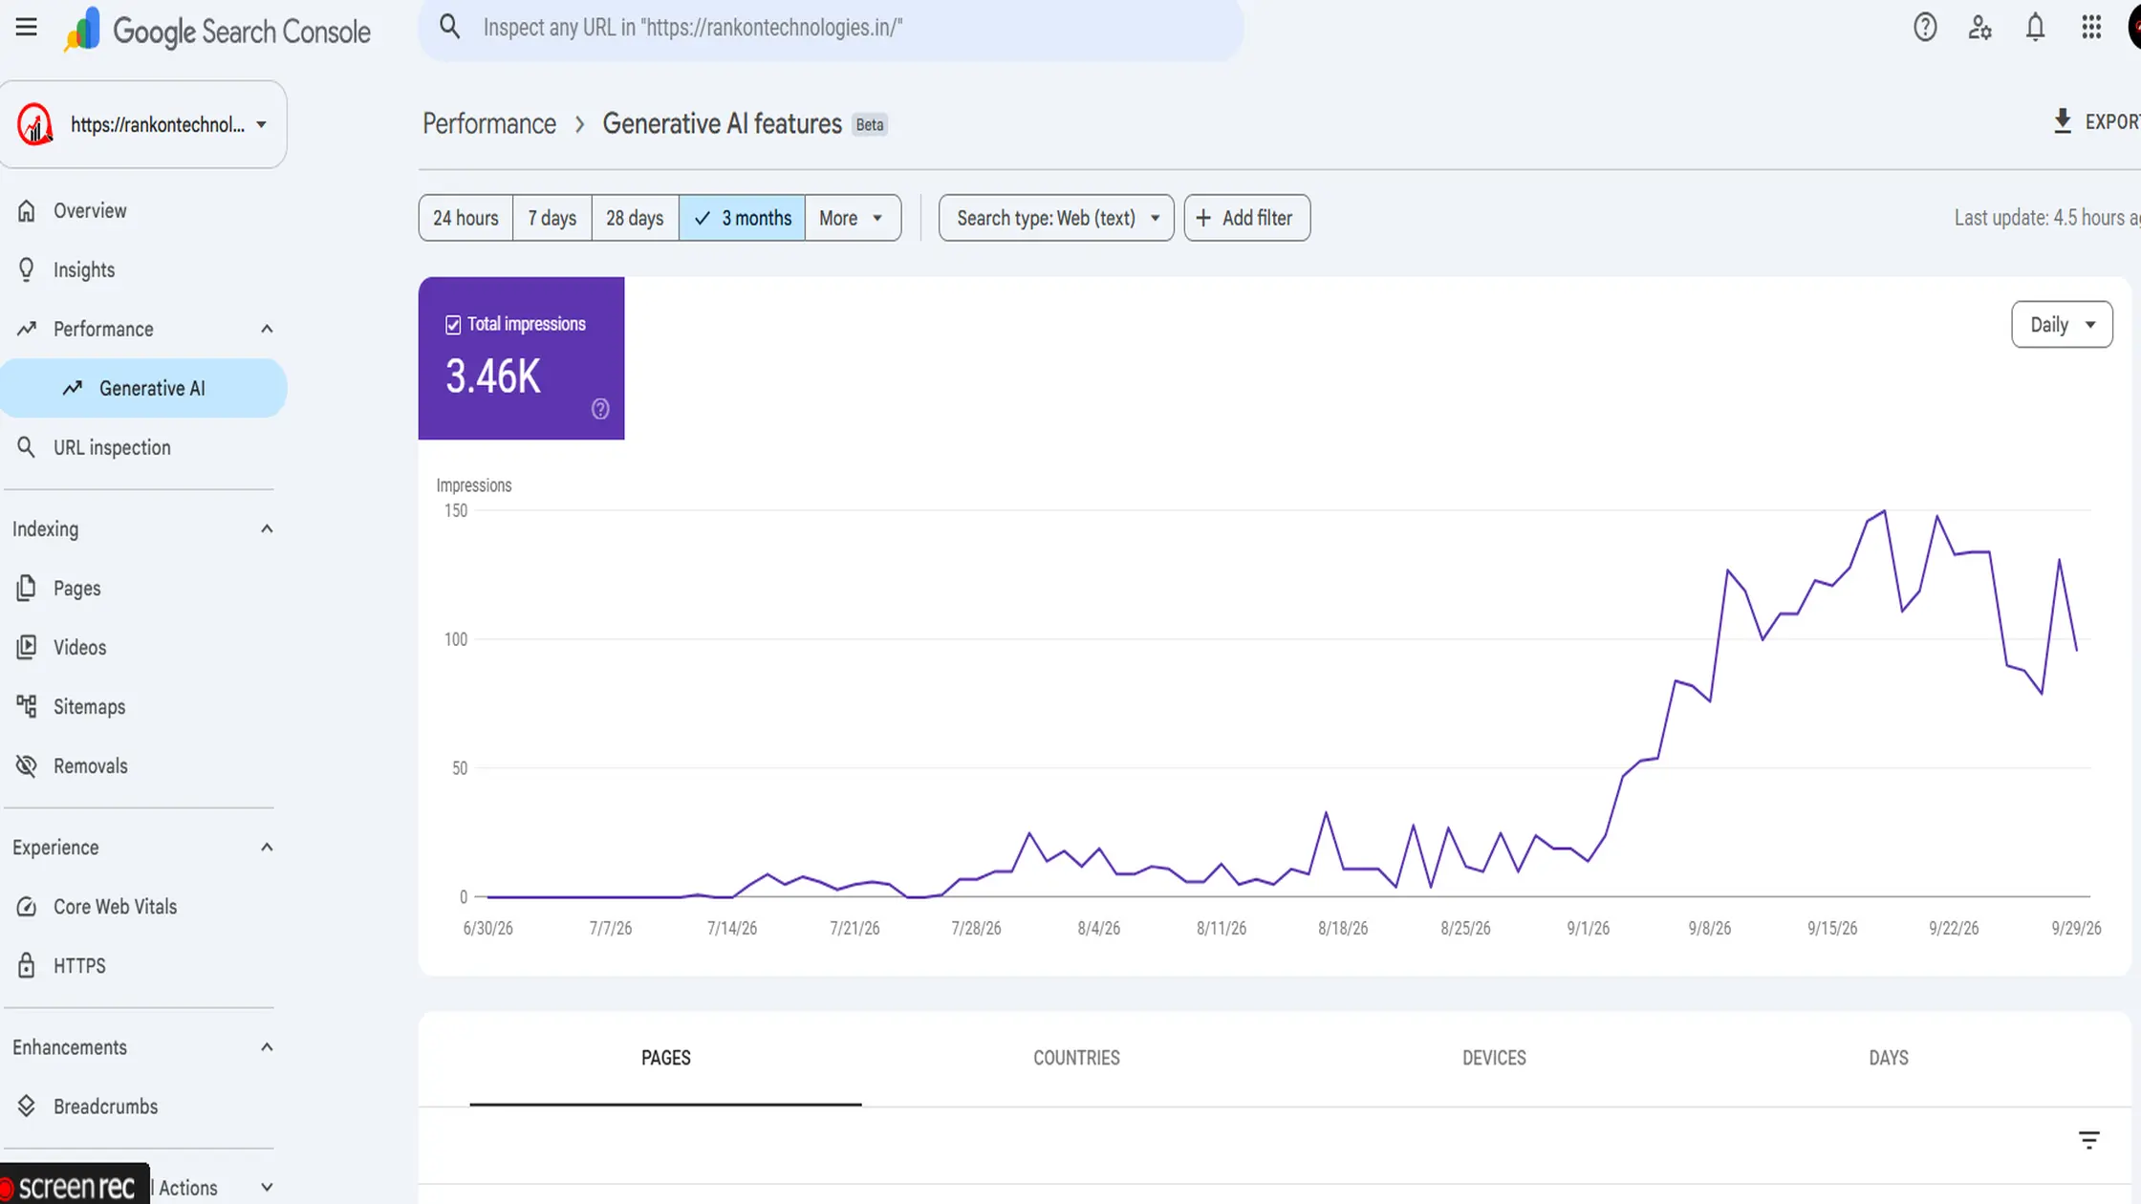Click the Total impressions help icon
Image resolution: width=2141 pixels, height=1204 pixels.
(600, 409)
